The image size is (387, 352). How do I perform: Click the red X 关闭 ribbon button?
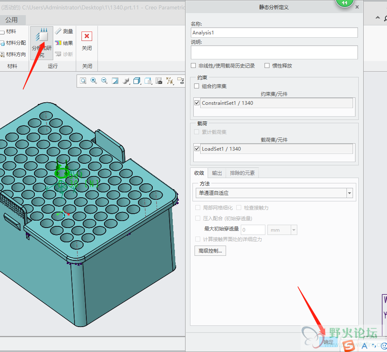pos(87,41)
